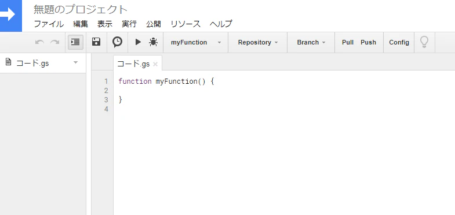Run the function with play icon
Viewport: 455px width, 215px height.
click(x=138, y=42)
